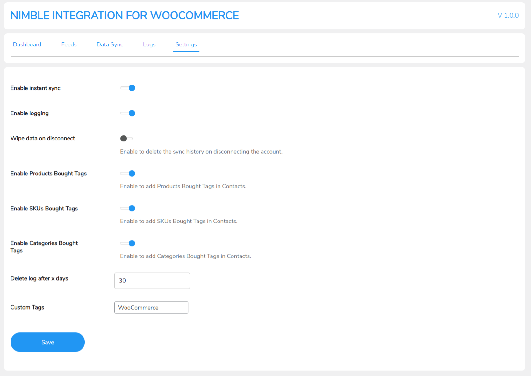Image resolution: width=531 pixels, height=376 pixels.
Task: Toggle Enable SKUs Bought Tags off
Action: [x=127, y=208]
